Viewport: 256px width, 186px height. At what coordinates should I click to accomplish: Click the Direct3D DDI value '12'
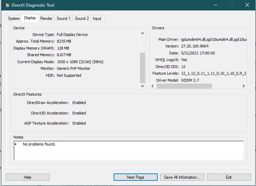(x=183, y=67)
